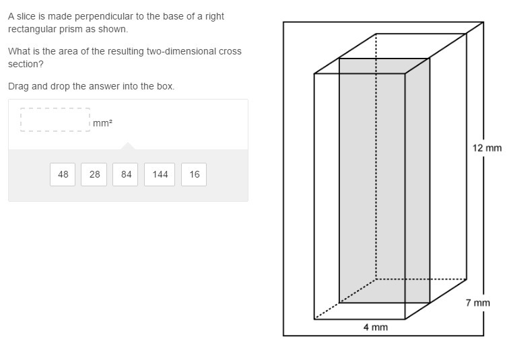This screenshot has height=343, width=509.
Task: Click the dashed empty answer drop box
Action: click(x=55, y=120)
